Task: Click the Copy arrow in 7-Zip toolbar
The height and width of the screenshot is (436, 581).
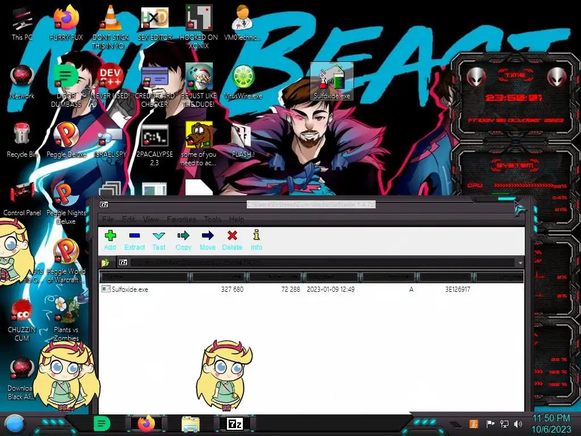Action: coord(183,240)
